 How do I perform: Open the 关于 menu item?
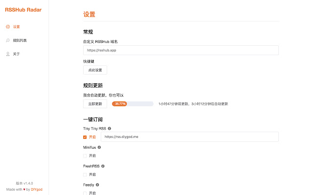tap(17, 54)
